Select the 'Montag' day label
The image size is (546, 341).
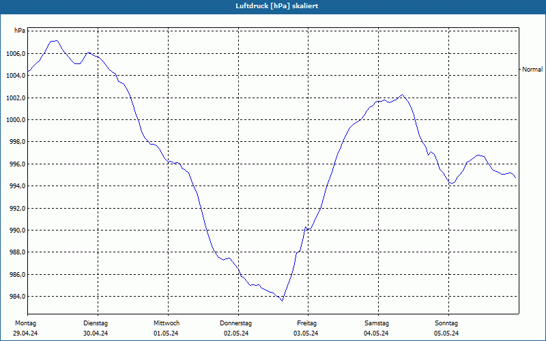point(25,323)
